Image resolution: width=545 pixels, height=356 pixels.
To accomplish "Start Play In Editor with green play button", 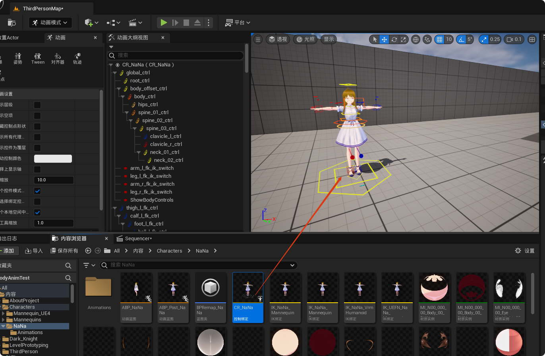I will [164, 23].
